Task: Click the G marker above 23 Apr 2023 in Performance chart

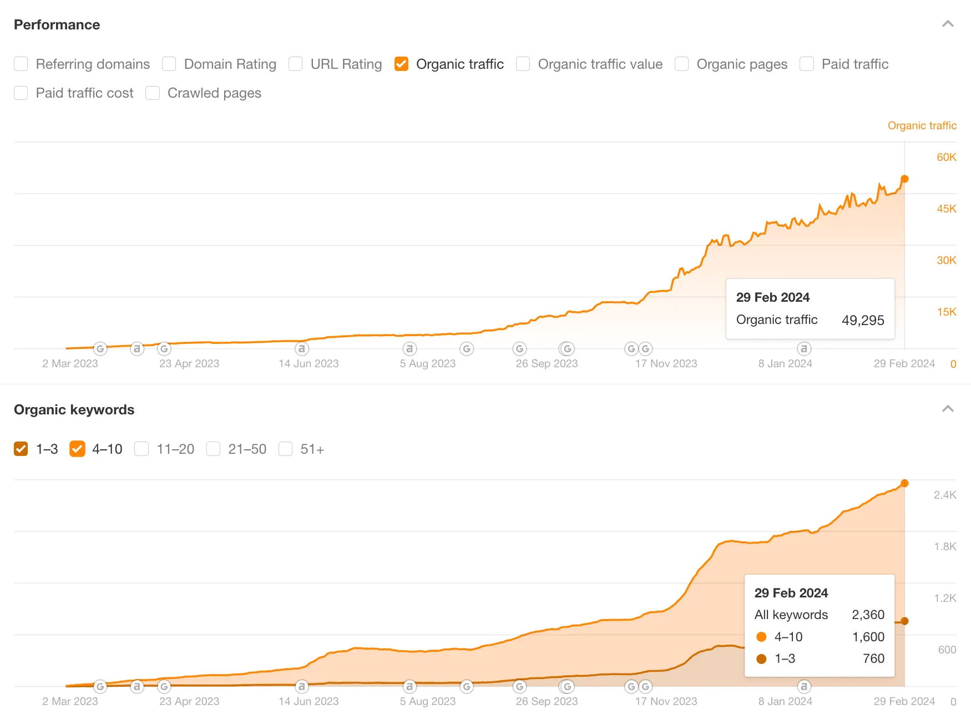Action: (x=164, y=349)
